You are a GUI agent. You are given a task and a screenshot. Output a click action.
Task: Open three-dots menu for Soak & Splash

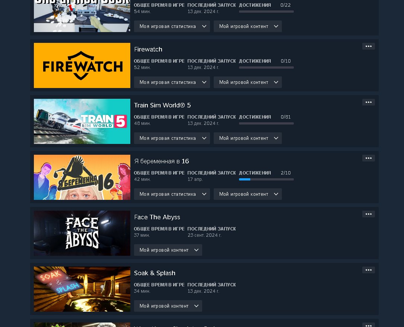point(369,270)
